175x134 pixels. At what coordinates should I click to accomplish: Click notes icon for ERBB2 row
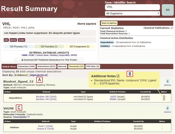(164, 99)
